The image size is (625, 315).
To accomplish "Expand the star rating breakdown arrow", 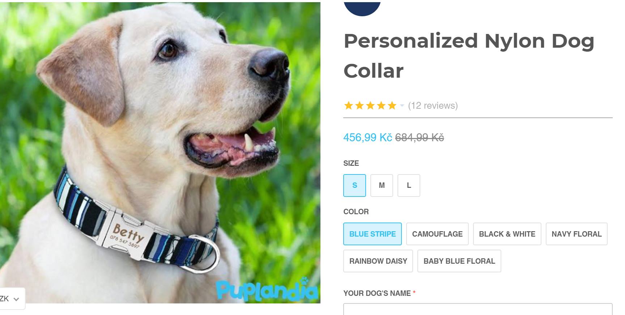I will [402, 105].
